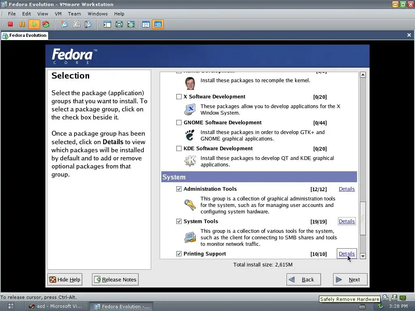This screenshot has height=311, width=415.
Task: Toggle the sidebar view toolbar icon
Action: point(107,24)
